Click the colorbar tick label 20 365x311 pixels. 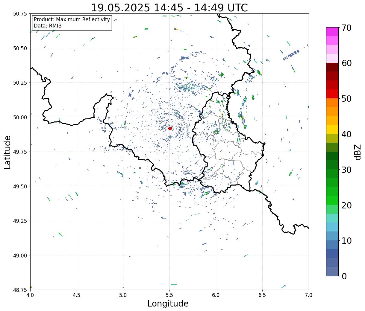pyautogui.click(x=346, y=205)
